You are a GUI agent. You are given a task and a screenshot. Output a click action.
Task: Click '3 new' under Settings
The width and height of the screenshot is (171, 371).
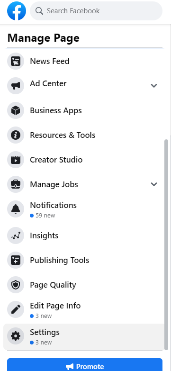click(x=44, y=343)
